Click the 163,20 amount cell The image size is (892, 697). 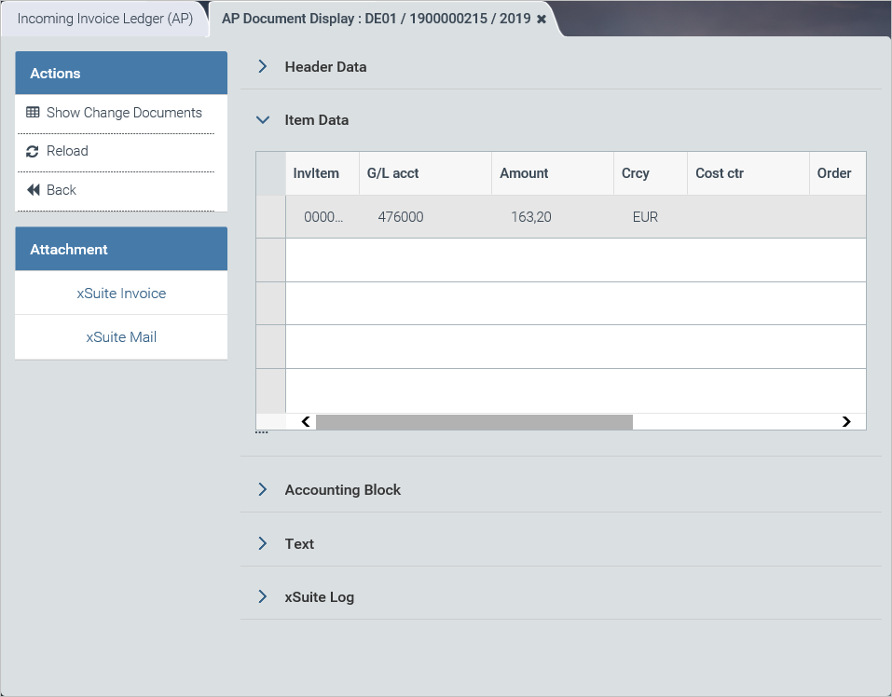[x=531, y=217]
